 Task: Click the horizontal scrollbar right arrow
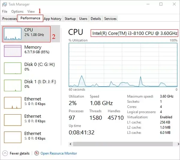[x=178, y=144]
